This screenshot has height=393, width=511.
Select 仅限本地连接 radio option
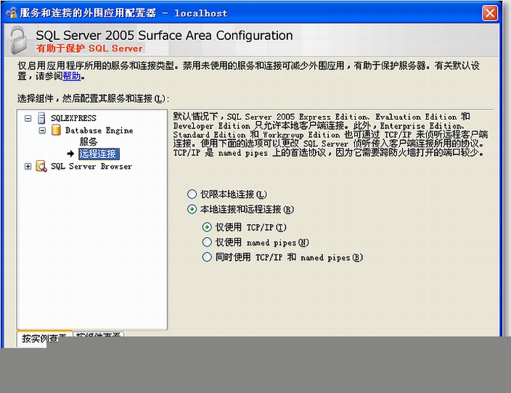tap(192, 194)
